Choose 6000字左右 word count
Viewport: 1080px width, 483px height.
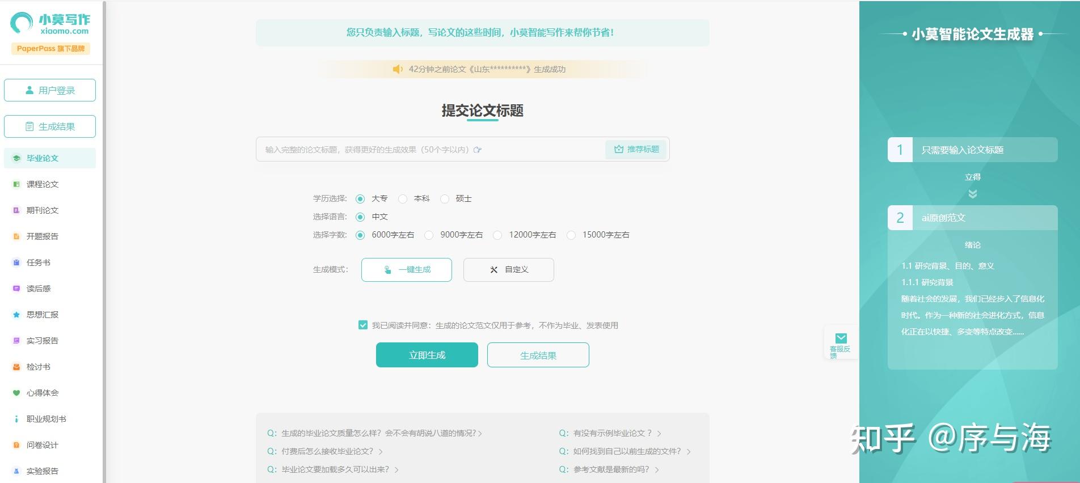(x=360, y=235)
